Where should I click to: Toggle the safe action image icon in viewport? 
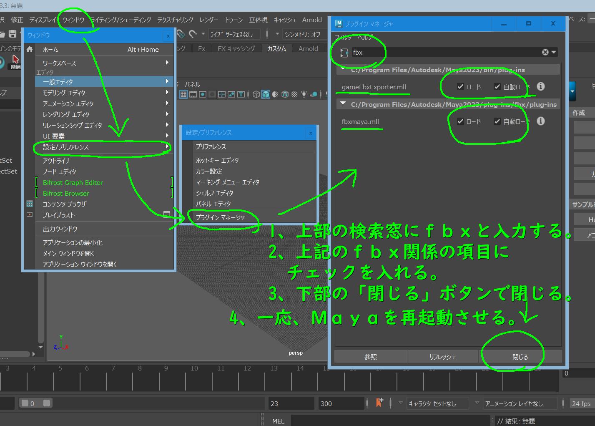(x=231, y=94)
